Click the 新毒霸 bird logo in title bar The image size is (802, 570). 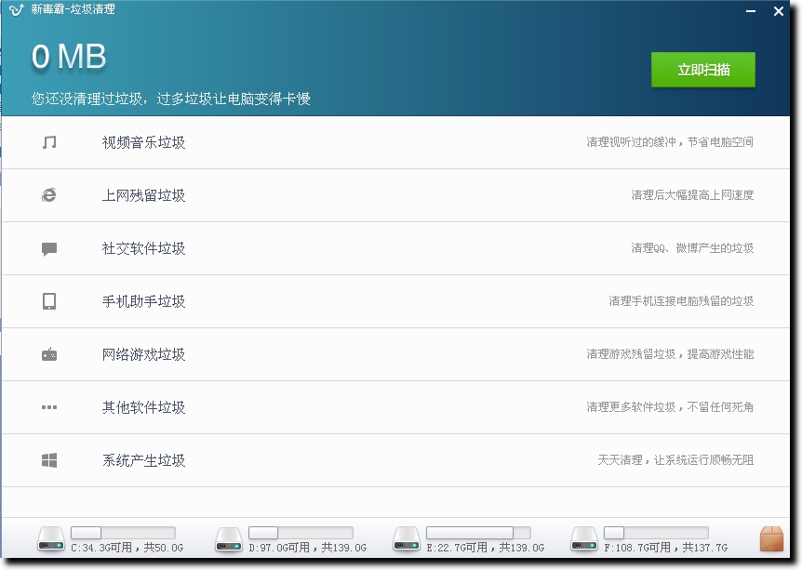coord(17,9)
